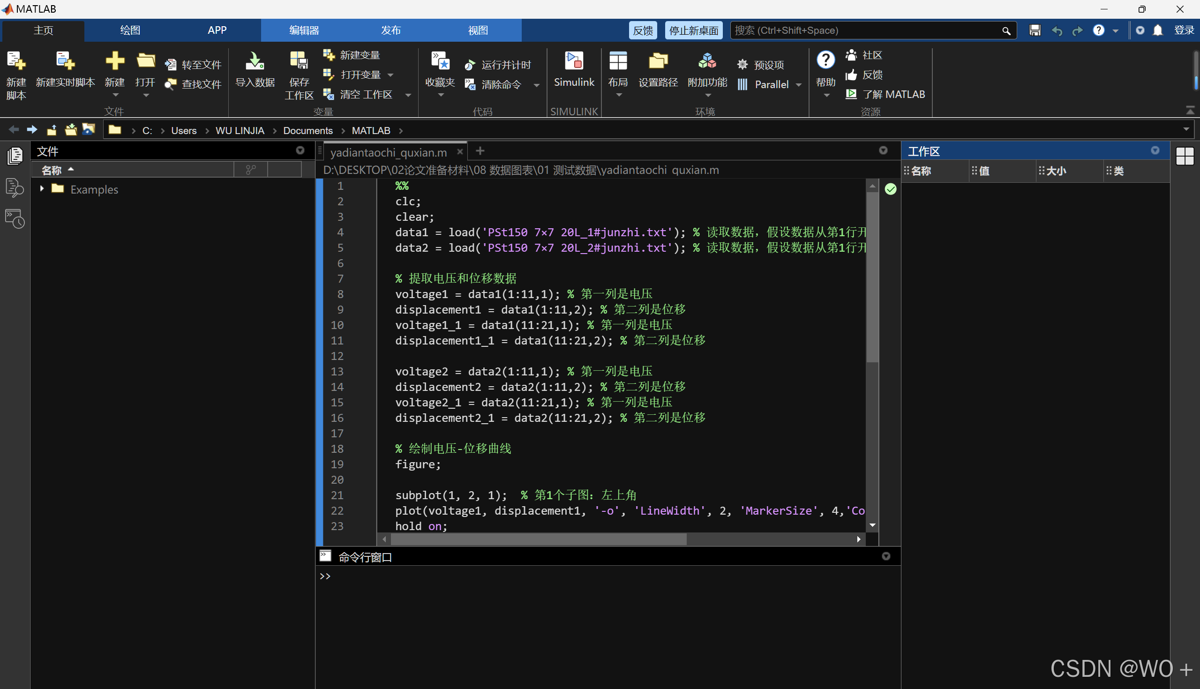The image size is (1200, 689).
Task: Switch to the 绘图 ribbon tab
Action: click(x=130, y=31)
